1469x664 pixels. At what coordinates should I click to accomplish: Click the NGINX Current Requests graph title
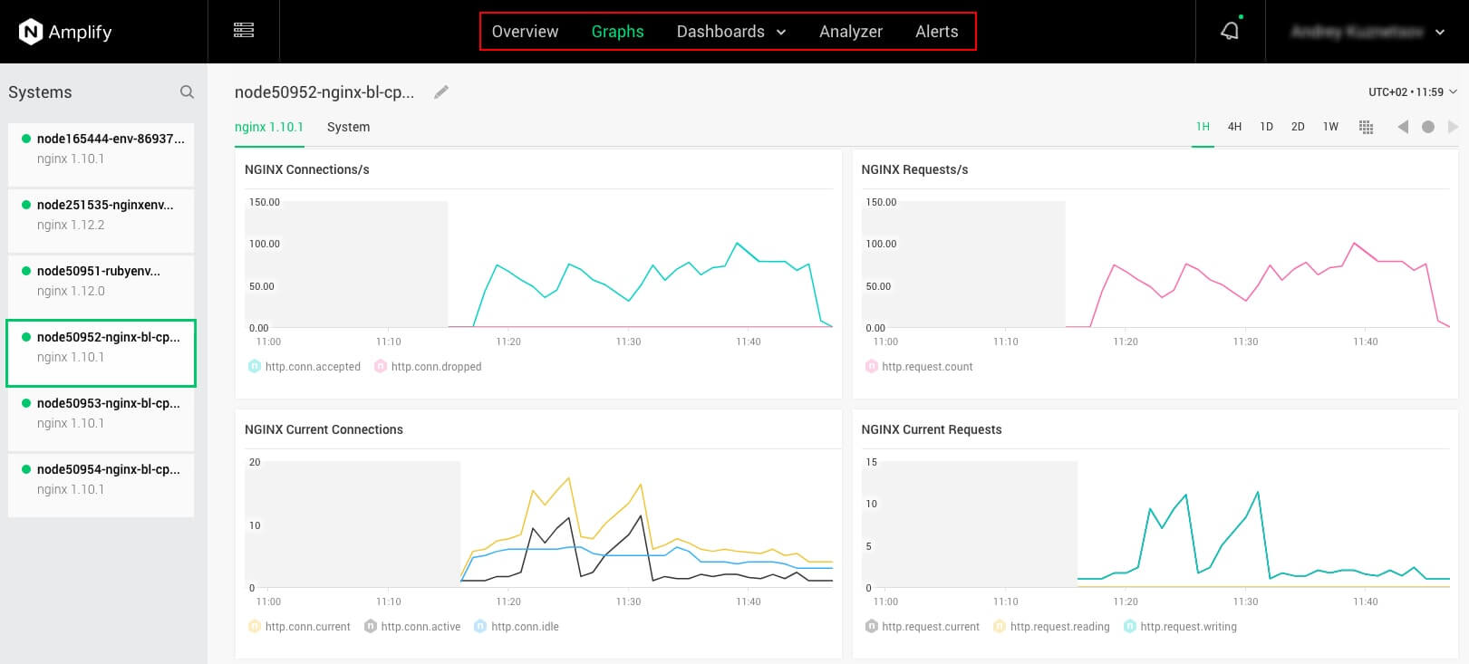tap(932, 429)
